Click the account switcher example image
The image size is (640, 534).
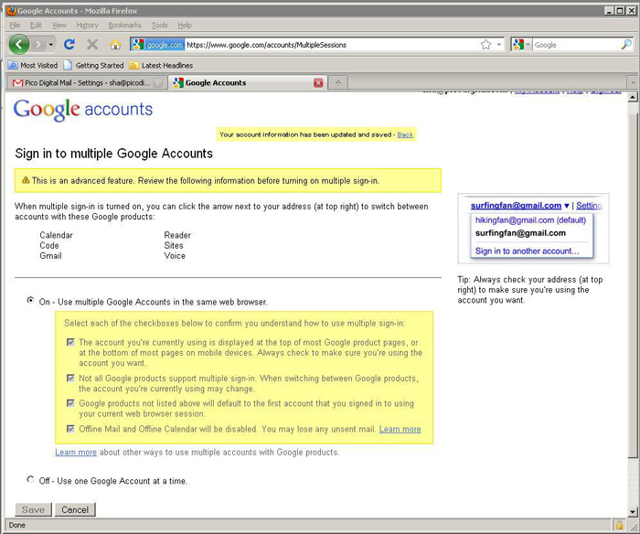tap(533, 229)
